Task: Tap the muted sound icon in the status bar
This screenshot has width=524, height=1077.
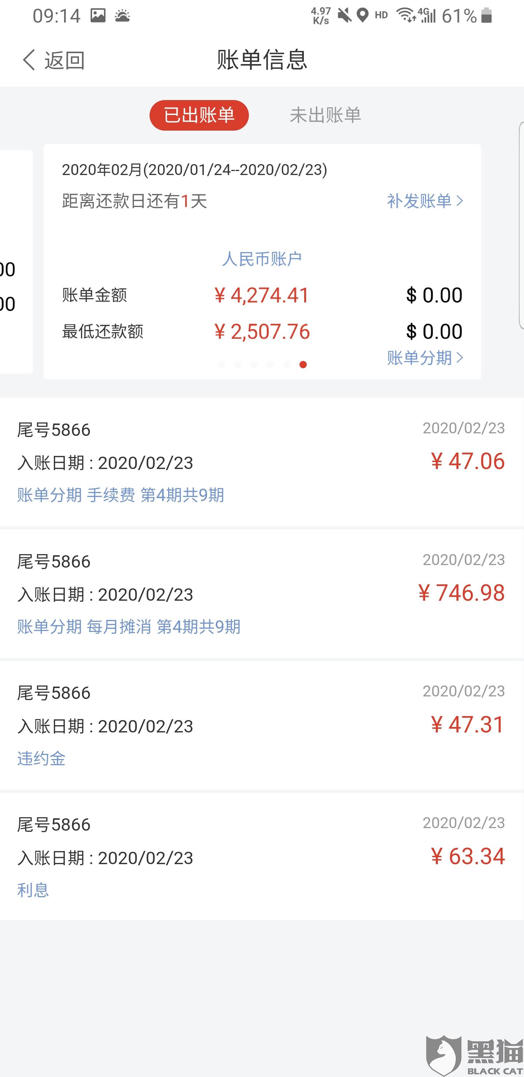Action: (345, 16)
